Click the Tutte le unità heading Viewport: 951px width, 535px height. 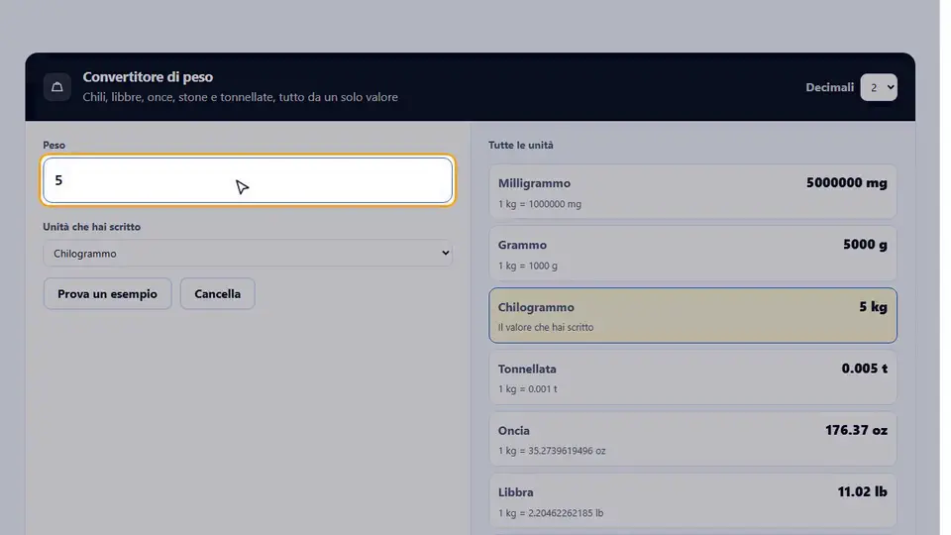tap(521, 145)
